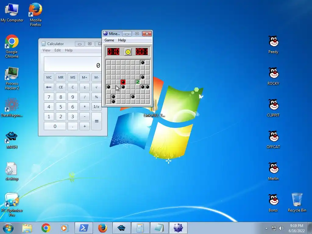Select the MASH desktop shortcut
The height and width of the screenshot is (234, 312).
point(12,140)
